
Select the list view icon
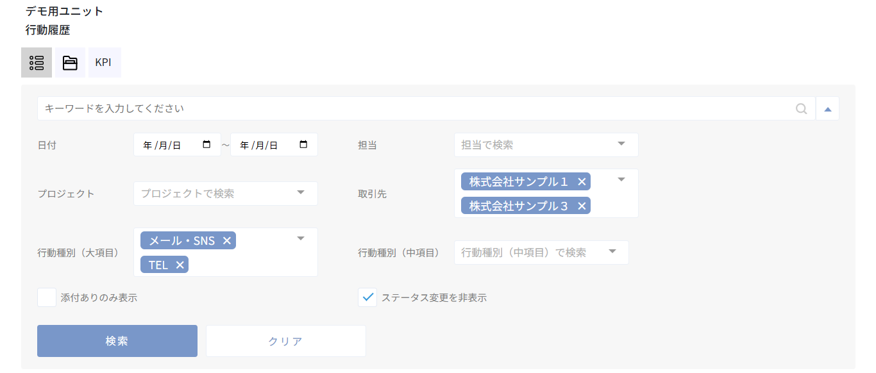point(37,62)
